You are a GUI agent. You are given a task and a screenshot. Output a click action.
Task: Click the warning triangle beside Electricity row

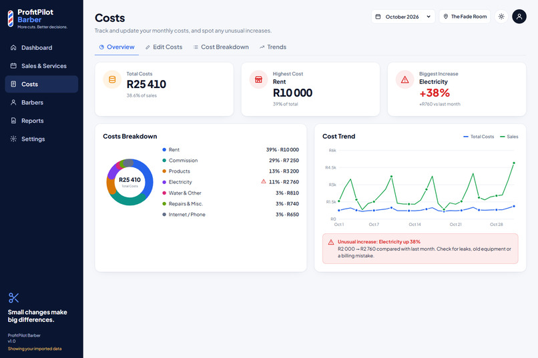[x=264, y=181]
